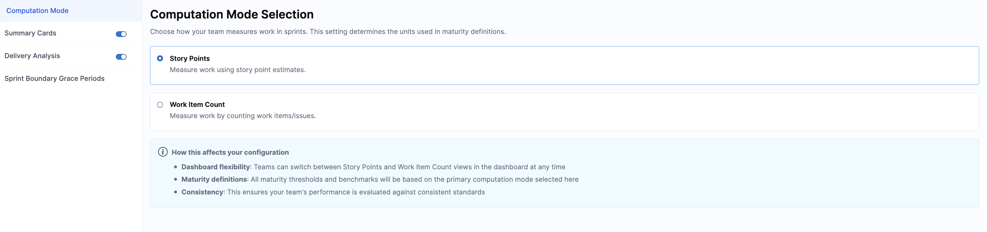Click the info icon beside configuration heading
The height and width of the screenshot is (232, 987).
tap(163, 152)
